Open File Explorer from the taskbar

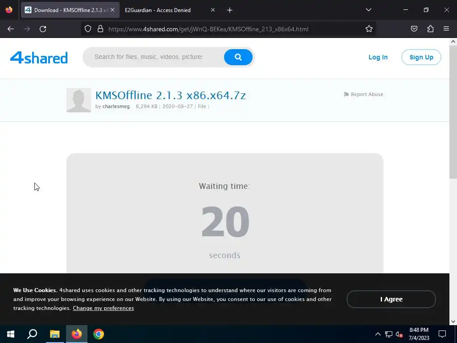pos(54,334)
